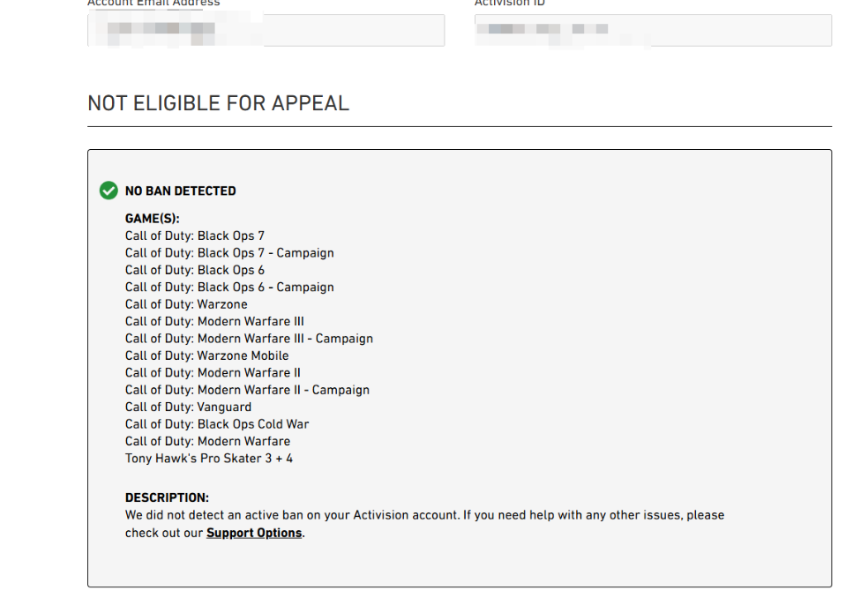
Task: Select Call of Duty: Black Ops 6 - Campaign entry
Action: point(229,288)
